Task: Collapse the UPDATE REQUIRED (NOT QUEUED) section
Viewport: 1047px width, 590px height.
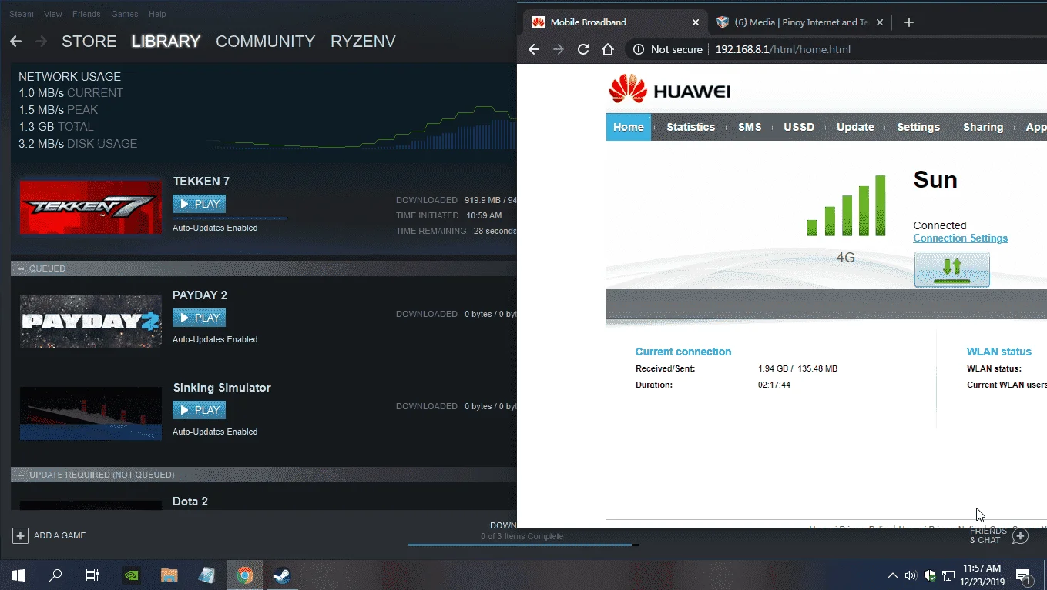Action: pos(21,475)
